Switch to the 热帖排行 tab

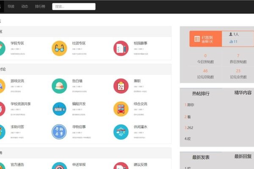coord(201,93)
